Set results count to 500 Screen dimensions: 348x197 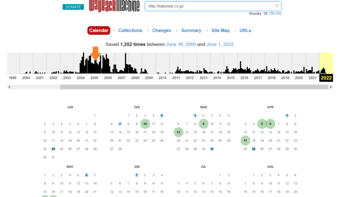coord(278,13)
